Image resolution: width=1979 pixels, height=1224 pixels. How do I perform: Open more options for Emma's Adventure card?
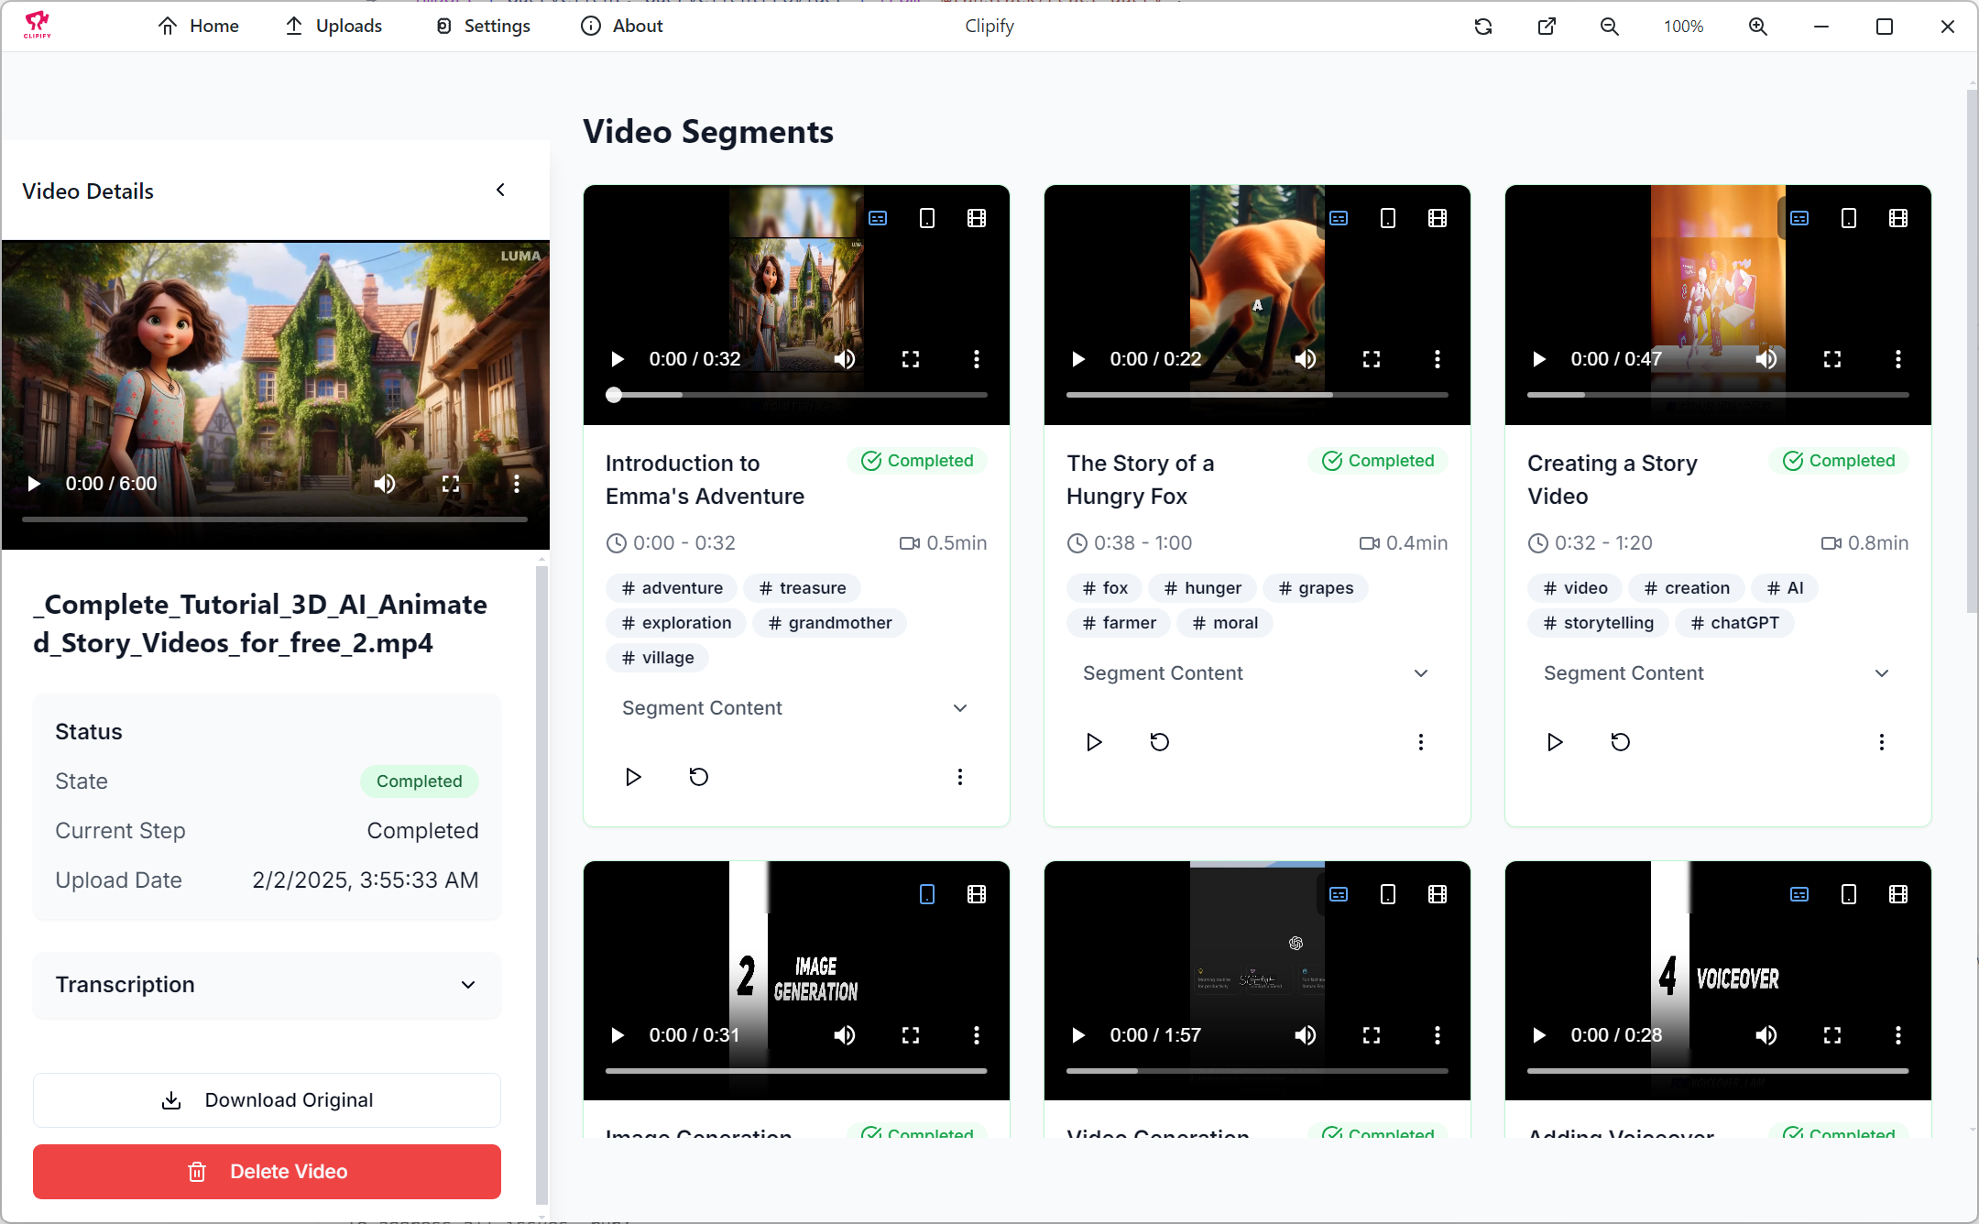[959, 777]
